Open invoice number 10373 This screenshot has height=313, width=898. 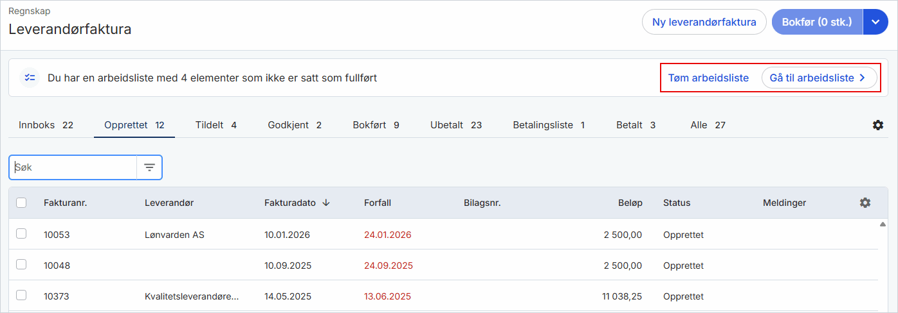56,296
